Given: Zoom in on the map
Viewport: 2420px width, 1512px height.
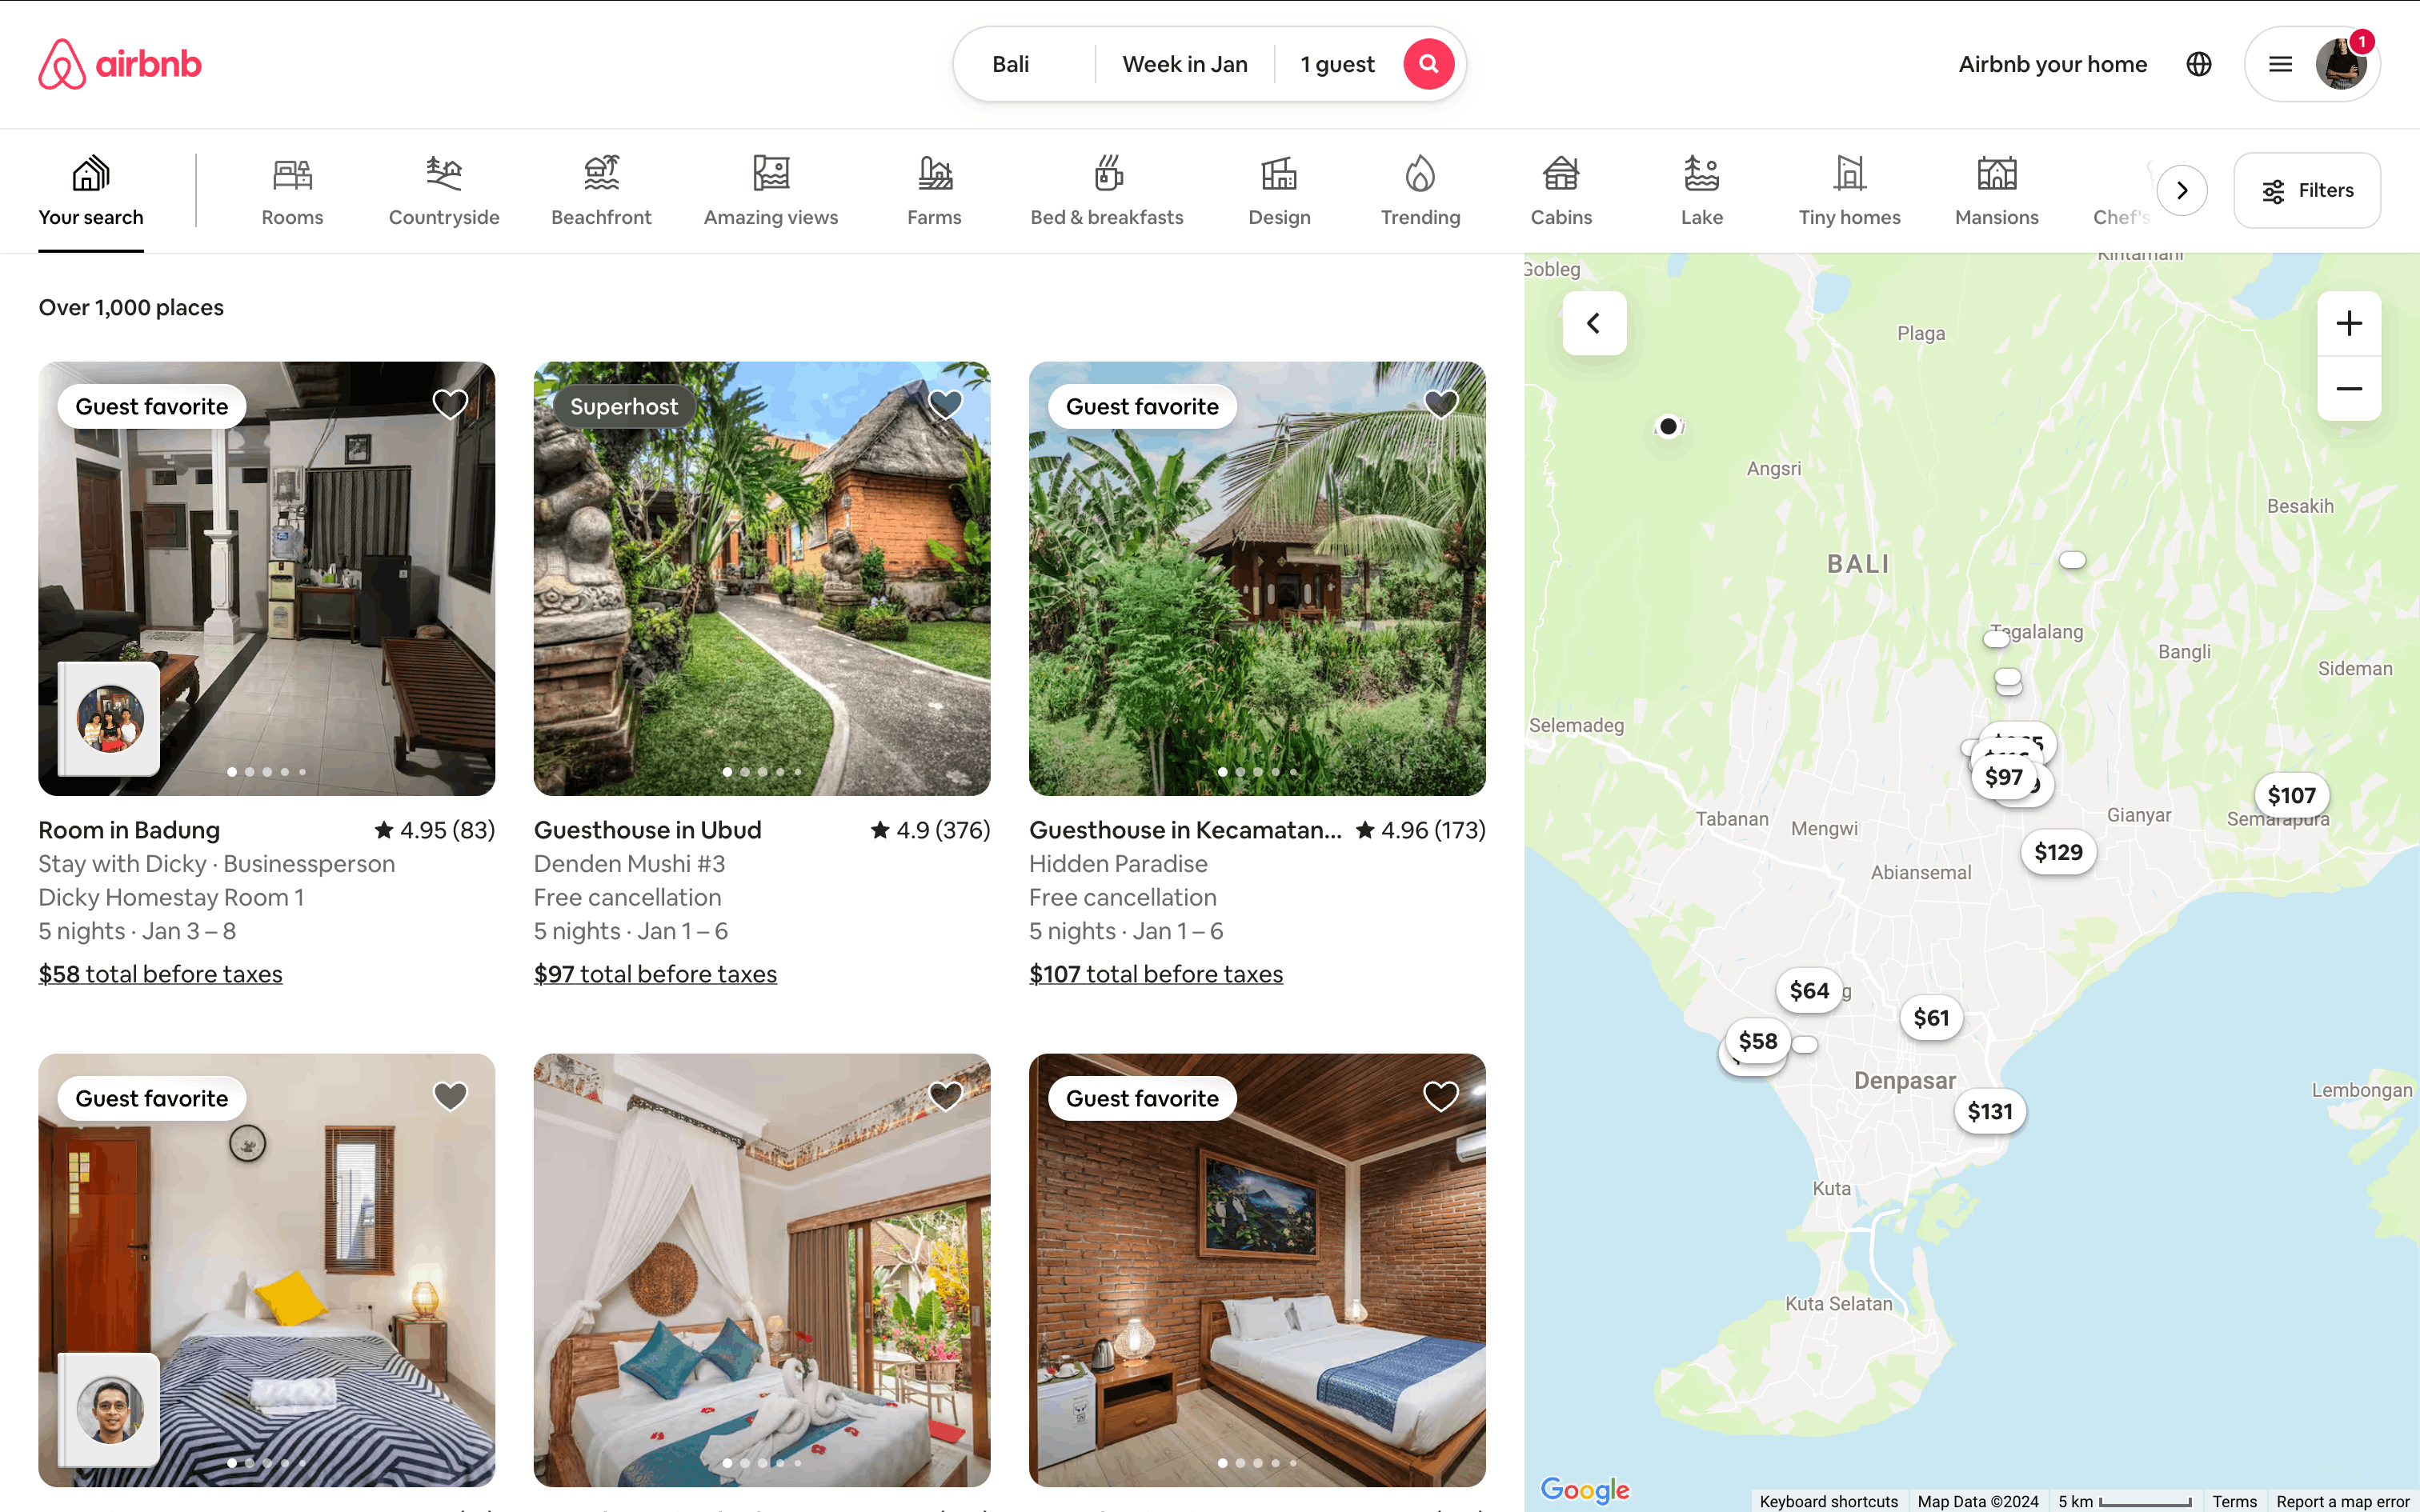Looking at the screenshot, I should coord(2348,323).
